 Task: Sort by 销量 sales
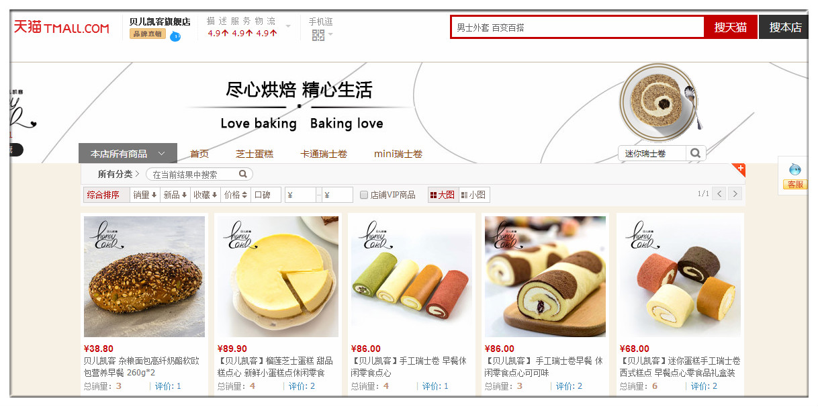pyautogui.click(x=145, y=195)
